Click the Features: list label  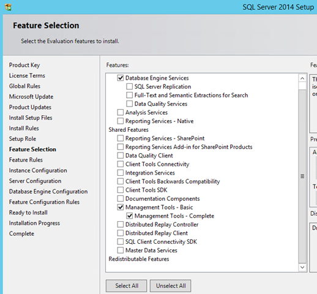(117, 65)
